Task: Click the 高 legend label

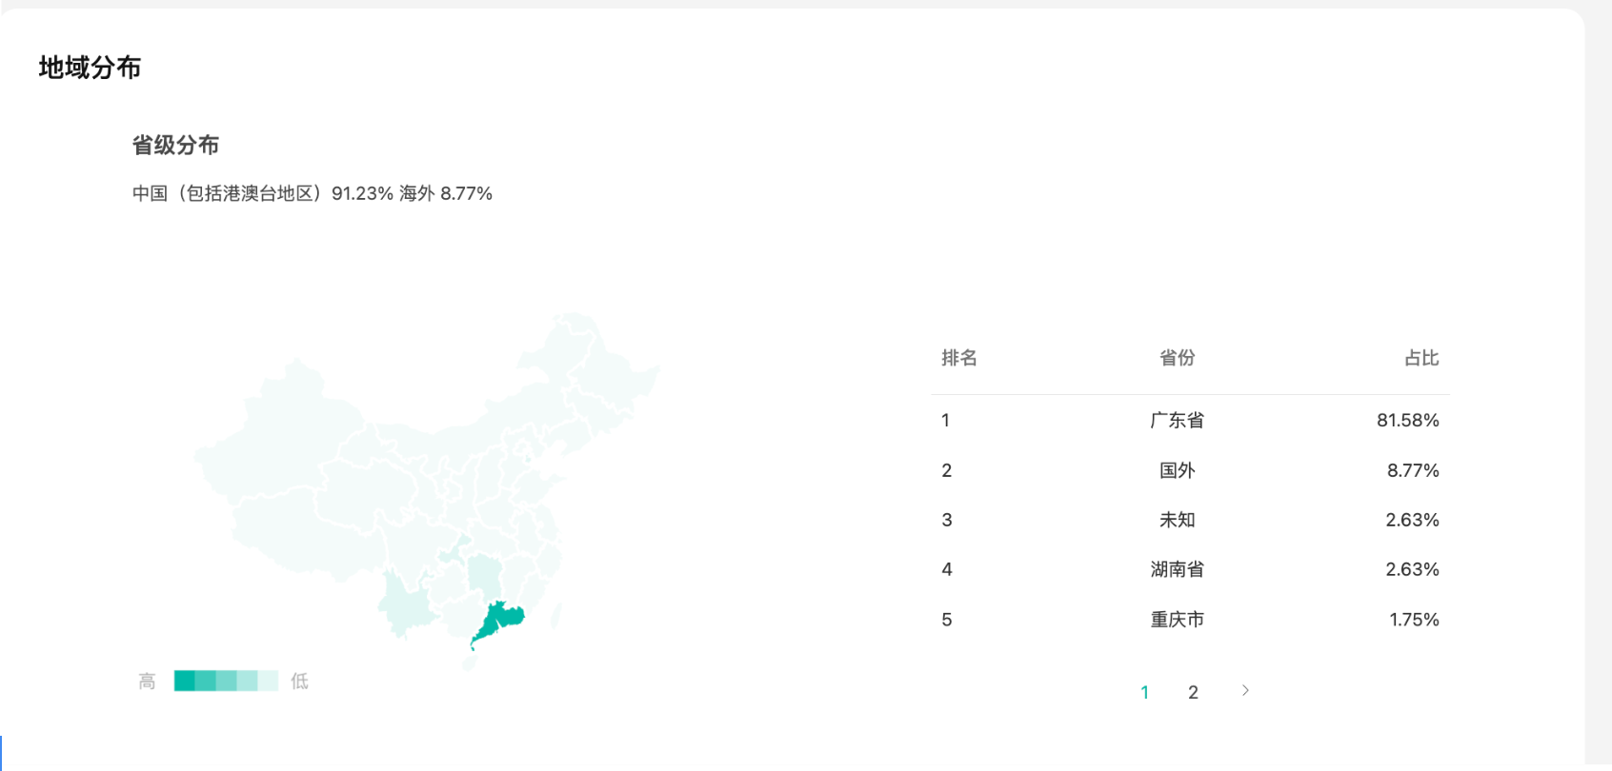Action: [x=147, y=682]
